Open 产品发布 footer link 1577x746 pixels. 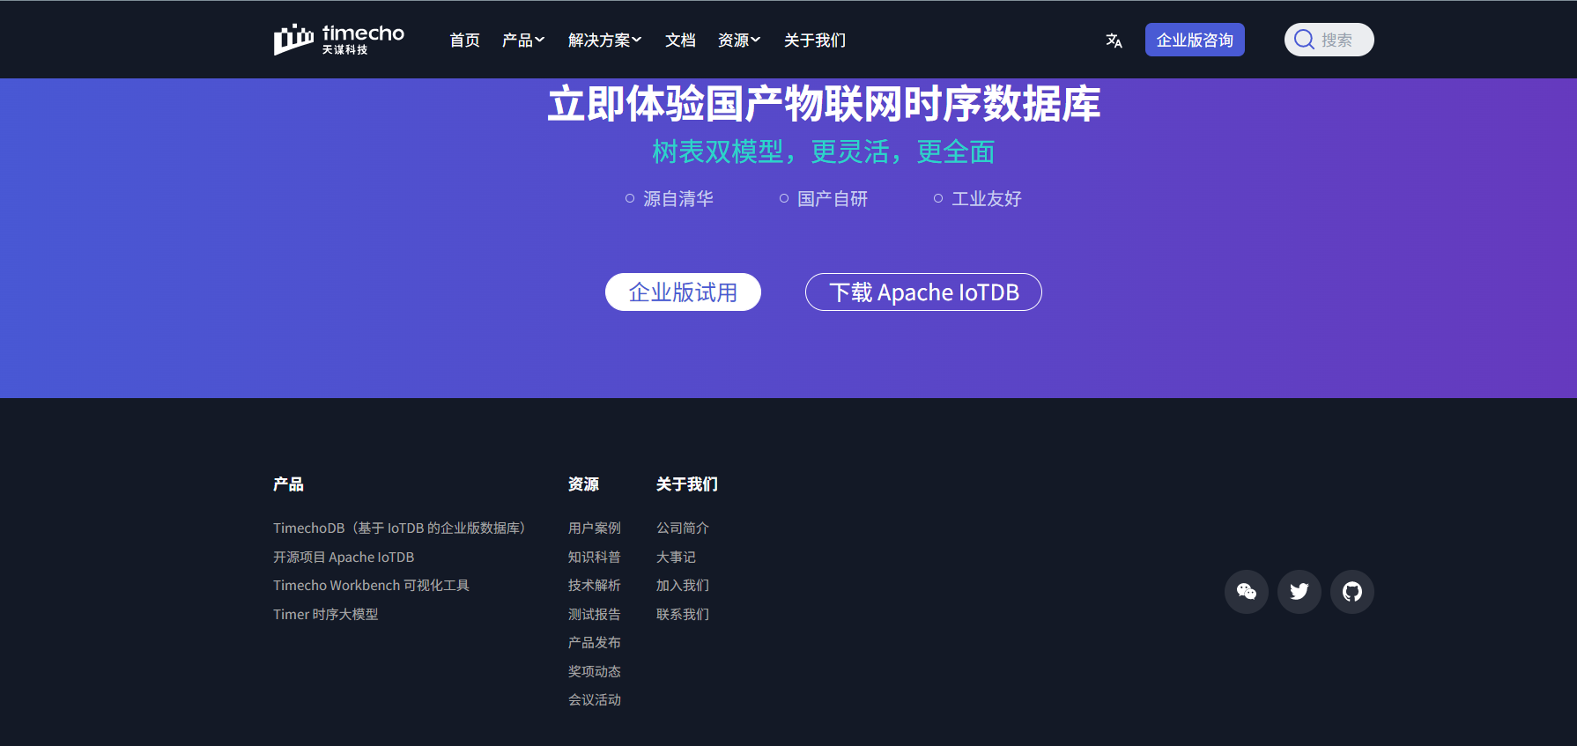point(595,643)
